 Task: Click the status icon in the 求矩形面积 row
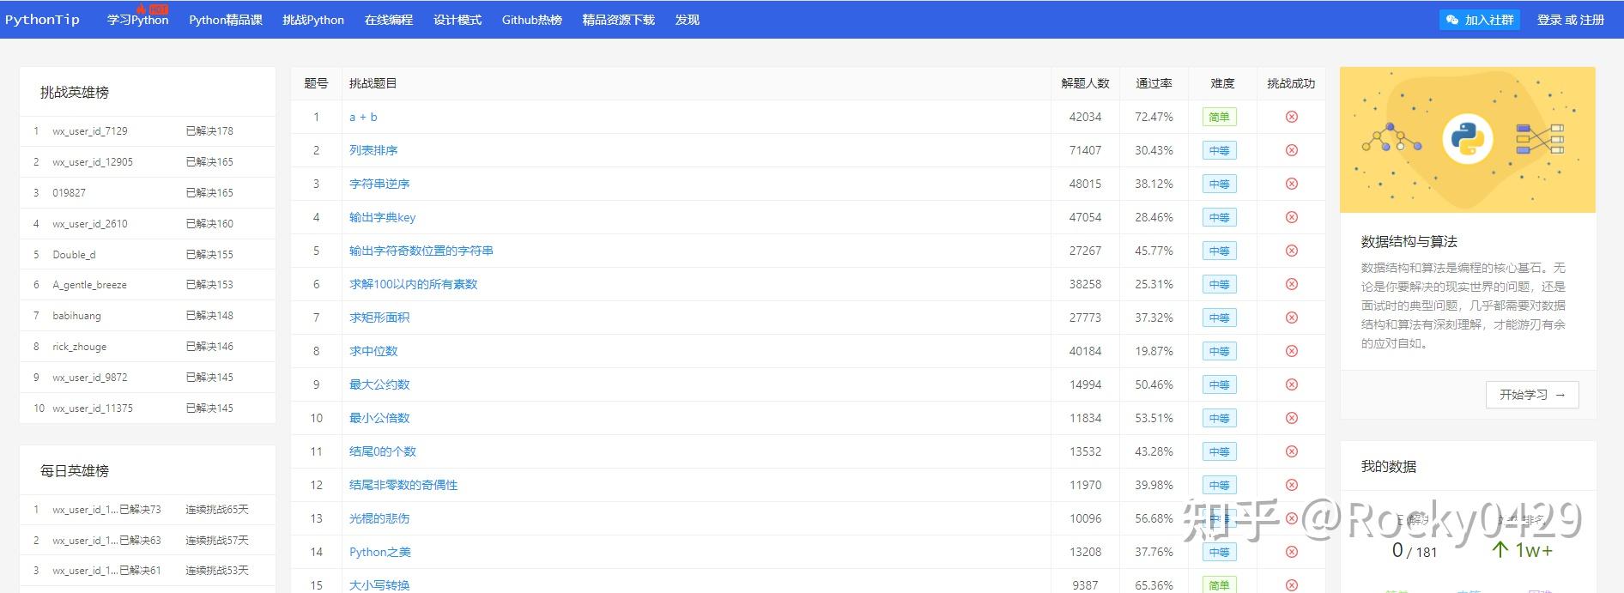1291,318
